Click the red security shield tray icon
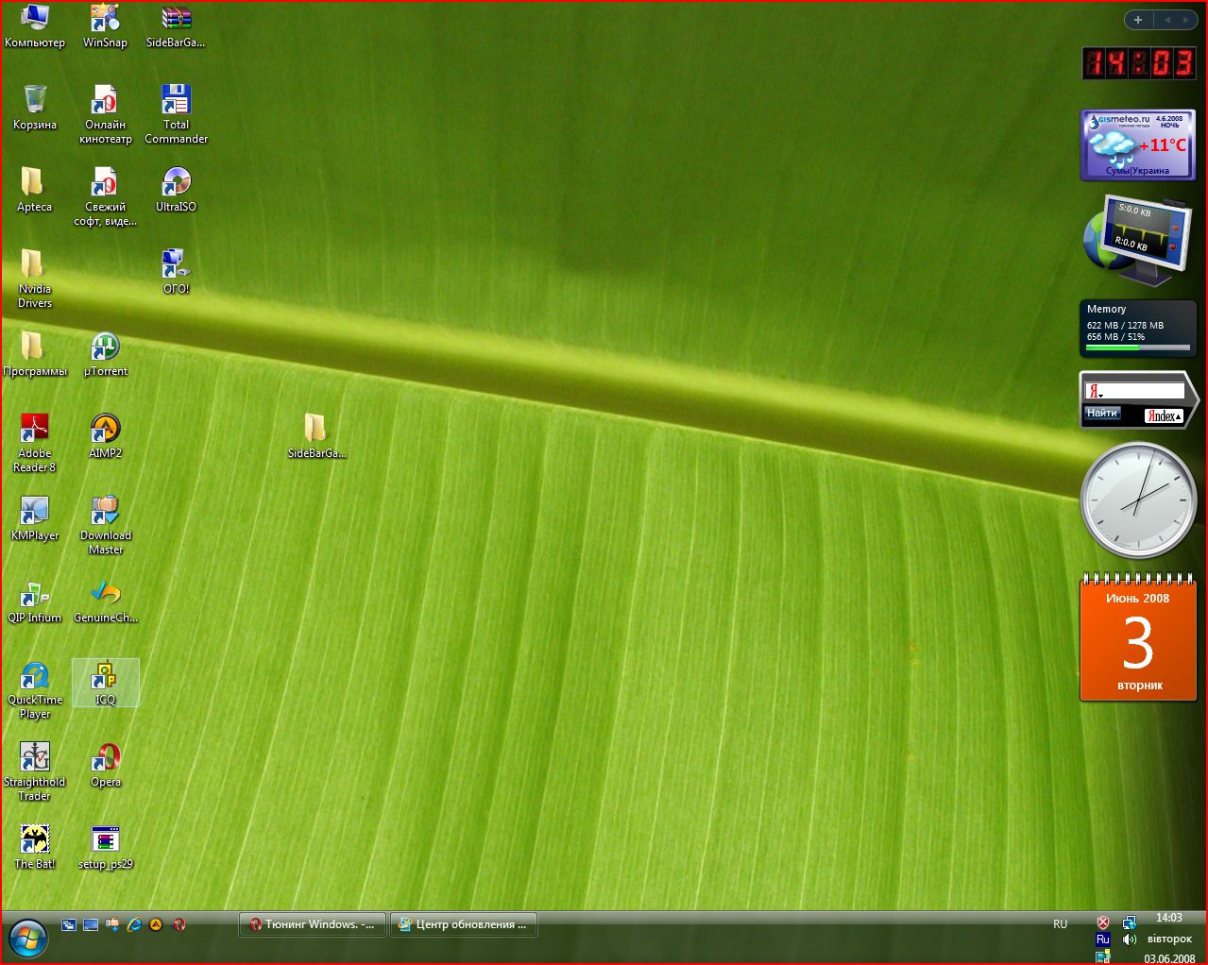Image resolution: width=1208 pixels, height=965 pixels. click(1102, 923)
